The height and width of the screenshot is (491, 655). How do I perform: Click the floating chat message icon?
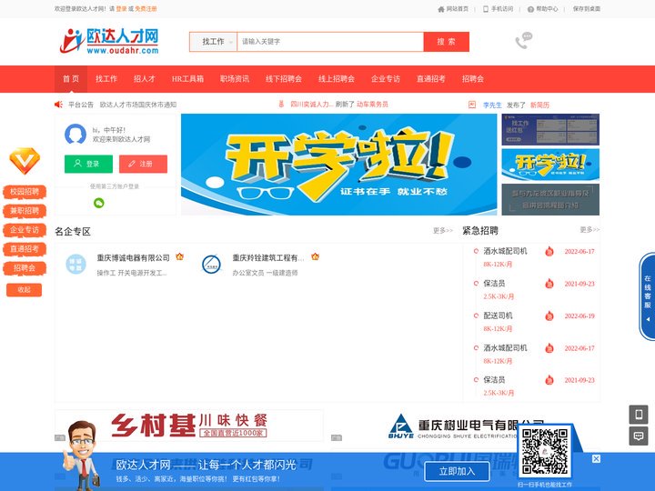point(639,436)
